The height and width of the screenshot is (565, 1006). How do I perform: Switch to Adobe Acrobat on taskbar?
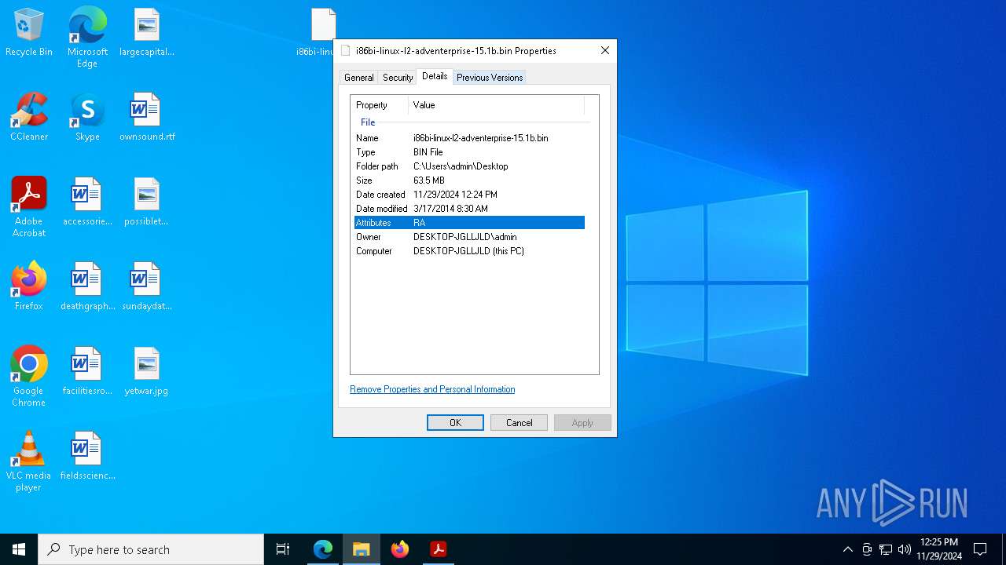[x=439, y=549]
